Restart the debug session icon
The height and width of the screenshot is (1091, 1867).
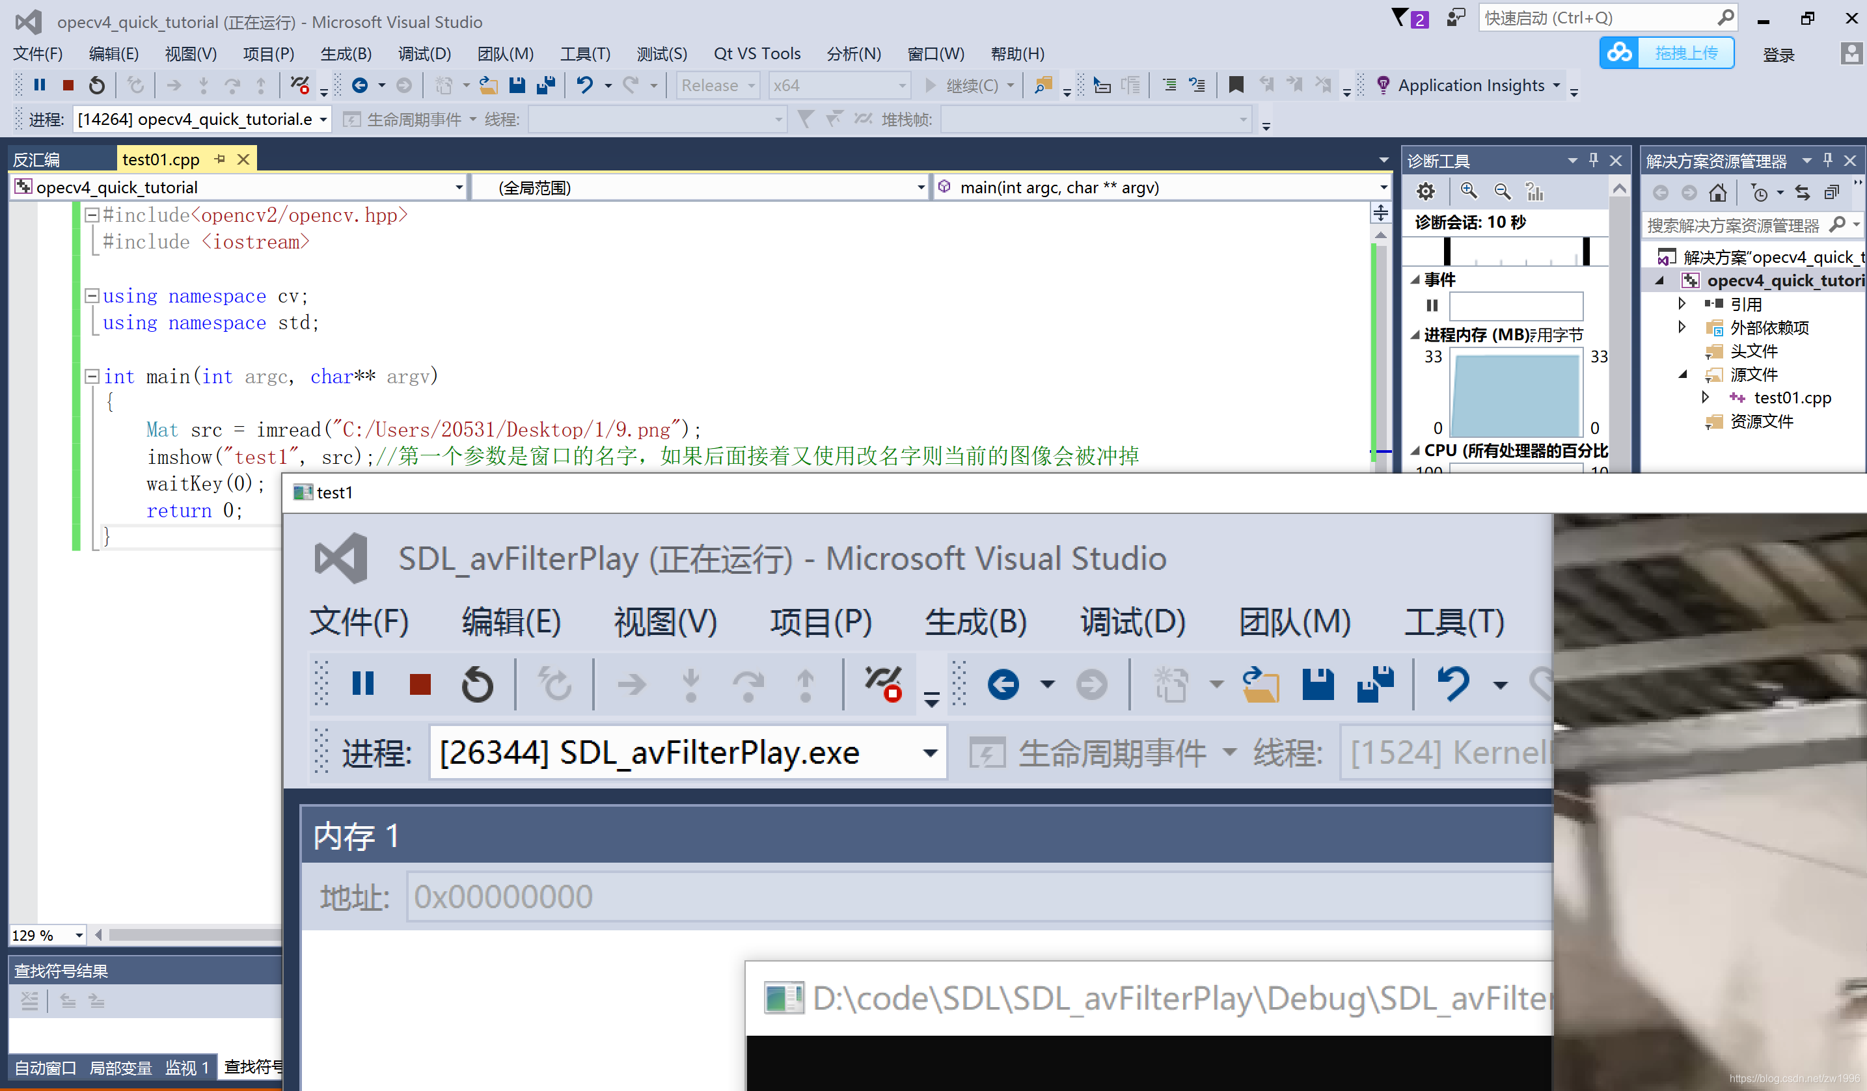pos(96,85)
